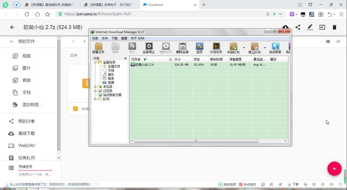Select 站点抓取方案 in IDM tree

[112, 95]
